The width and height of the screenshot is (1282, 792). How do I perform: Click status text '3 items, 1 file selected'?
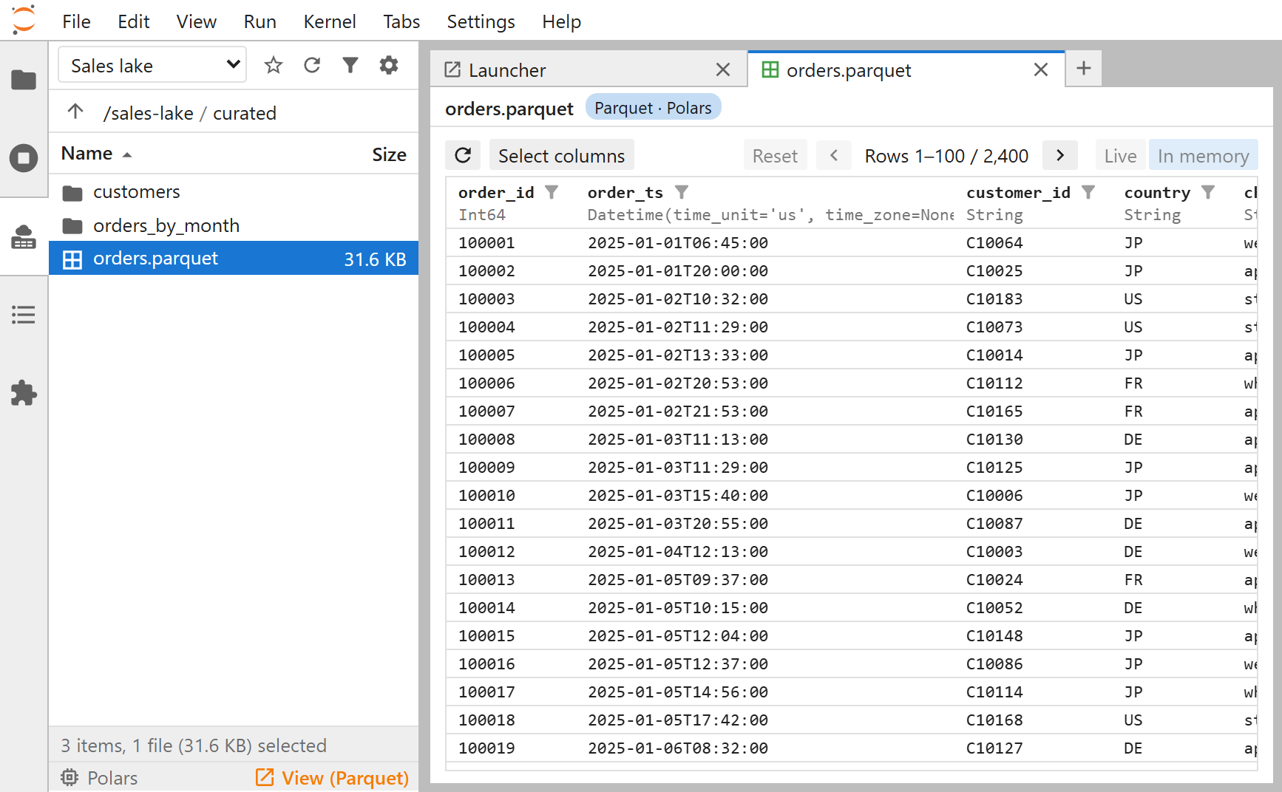(x=194, y=745)
